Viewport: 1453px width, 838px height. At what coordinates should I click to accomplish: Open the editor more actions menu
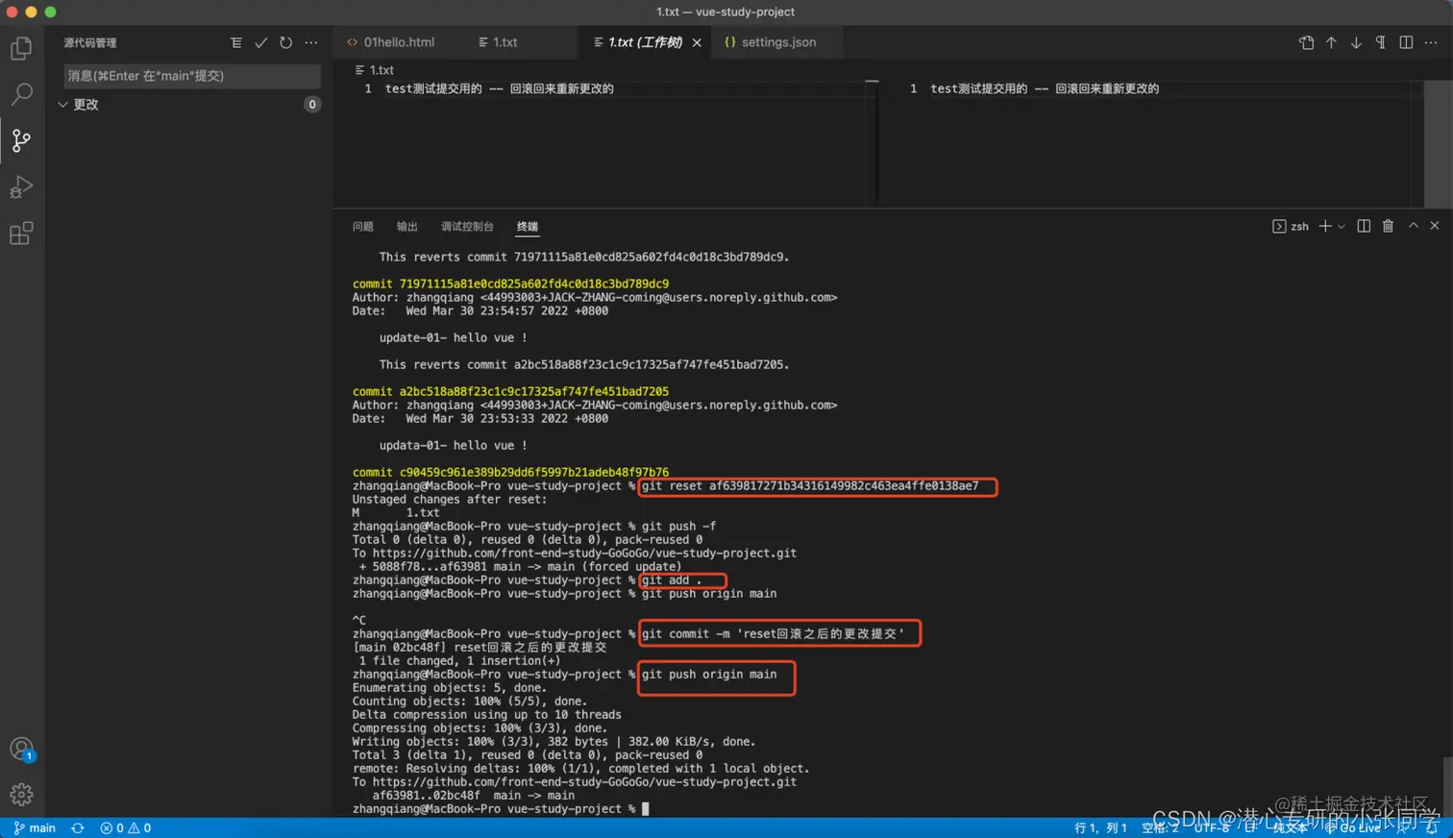click(1431, 42)
